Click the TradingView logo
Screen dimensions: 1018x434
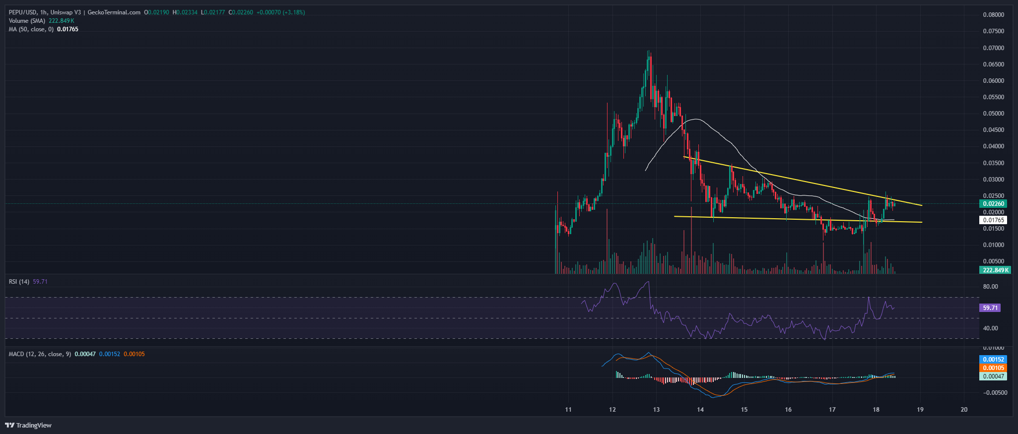point(28,425)
